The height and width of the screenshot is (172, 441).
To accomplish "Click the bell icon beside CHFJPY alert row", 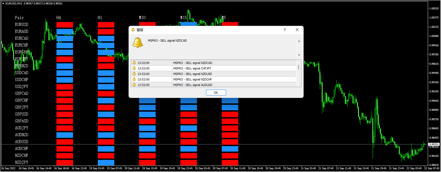I will (134, 68).
